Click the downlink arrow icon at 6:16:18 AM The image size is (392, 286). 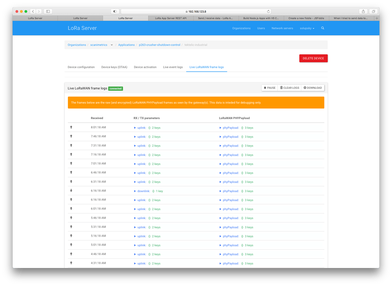click(71, 191)
